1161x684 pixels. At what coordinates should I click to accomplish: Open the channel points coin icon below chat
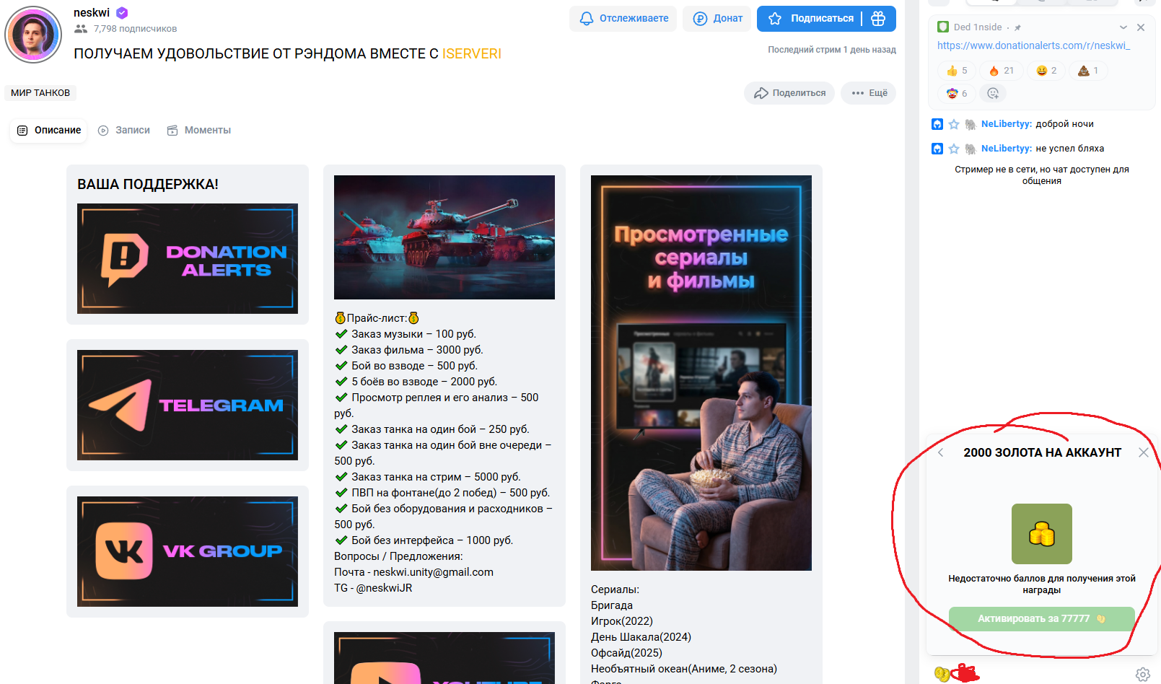click(942, 674)
